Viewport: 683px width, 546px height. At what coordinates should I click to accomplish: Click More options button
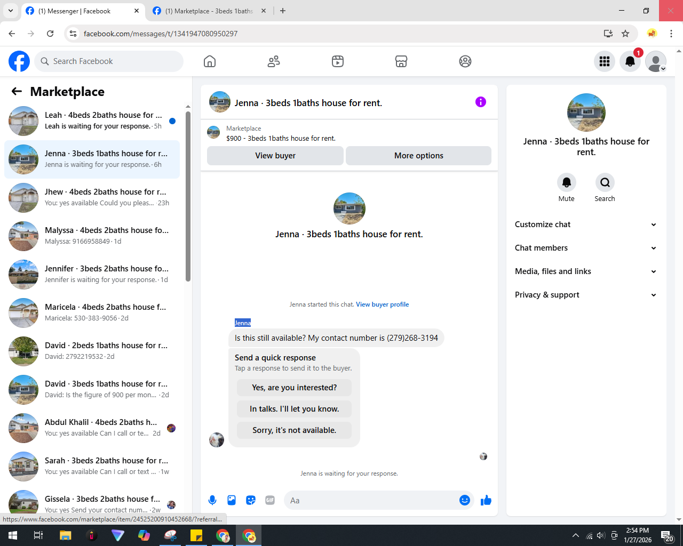pos(419,156)
